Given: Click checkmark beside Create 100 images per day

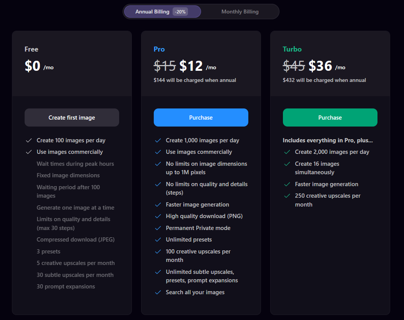Looking at the screenshot, I should click(x=28, y=140).
